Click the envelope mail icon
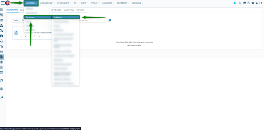Screen dimensions: 264x130 [x=245, y=3]
